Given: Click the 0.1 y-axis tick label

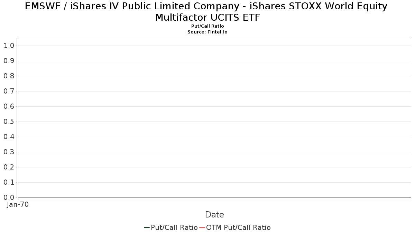Looking at the screenshot, I should [9, 182].
